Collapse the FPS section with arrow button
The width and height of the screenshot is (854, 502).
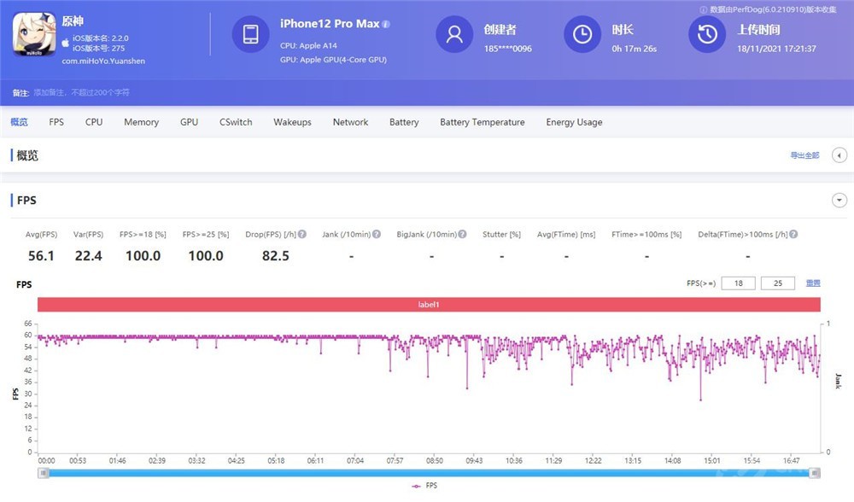pyautogui.click(x=839, y=201)
